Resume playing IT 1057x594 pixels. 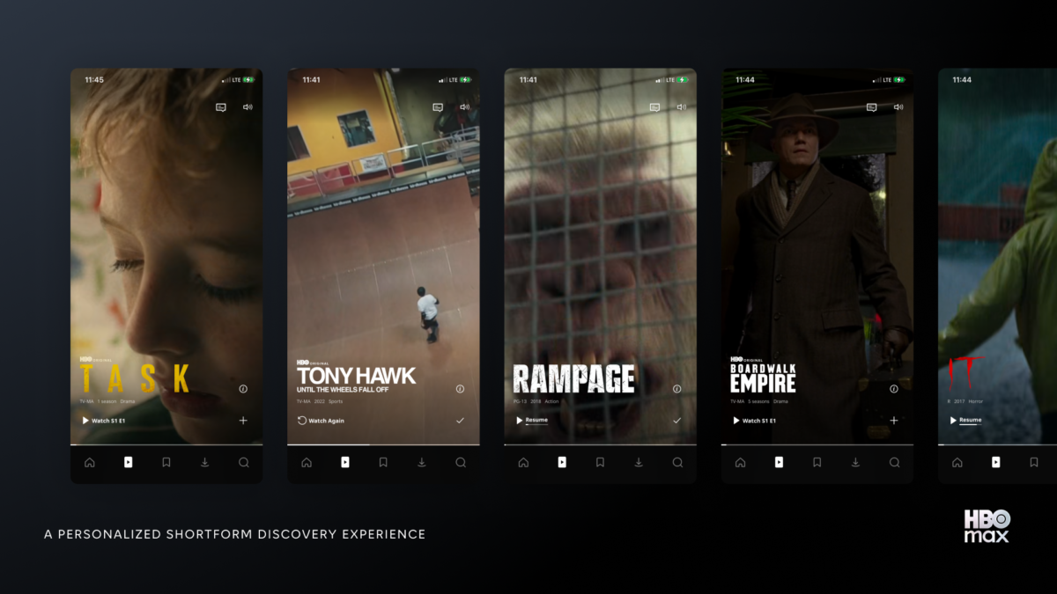(x=965, y=420)
